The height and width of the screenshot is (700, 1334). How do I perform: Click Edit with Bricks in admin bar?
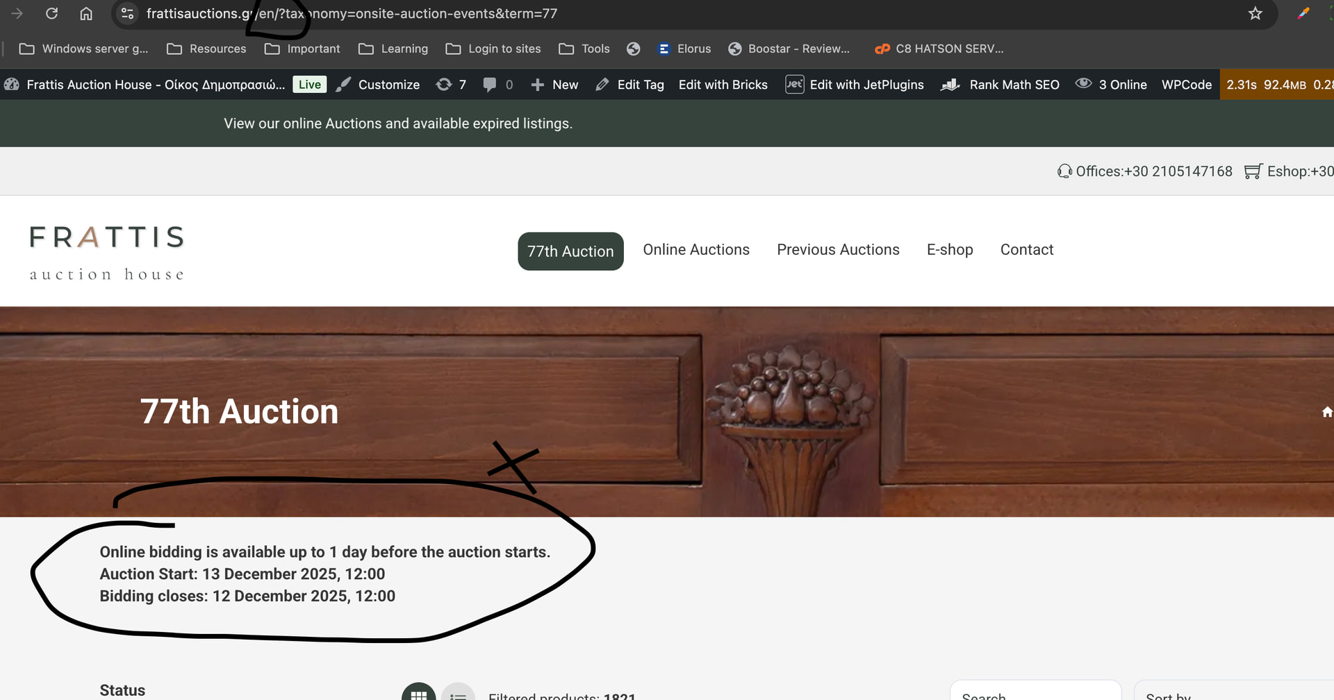723,85
